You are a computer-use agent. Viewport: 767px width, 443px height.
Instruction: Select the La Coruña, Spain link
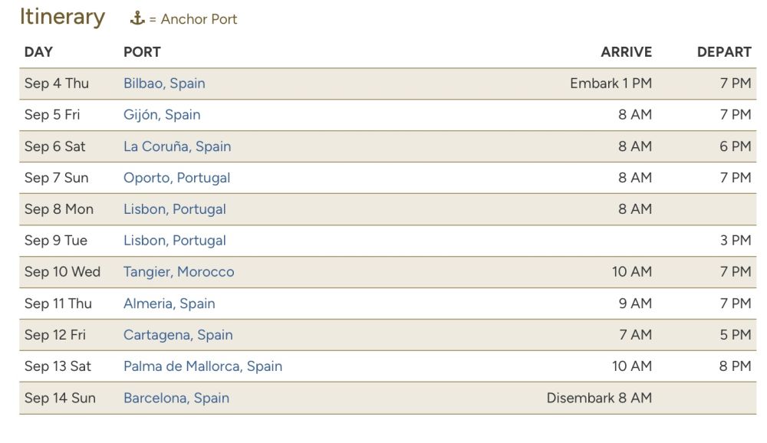coord(177,146)
